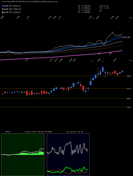
Task: Click the 'Pre L: 9465.00' value
Action: tap(84, 10)
